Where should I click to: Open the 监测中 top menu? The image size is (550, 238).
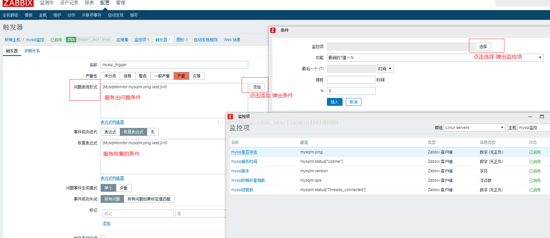(47, 3)
